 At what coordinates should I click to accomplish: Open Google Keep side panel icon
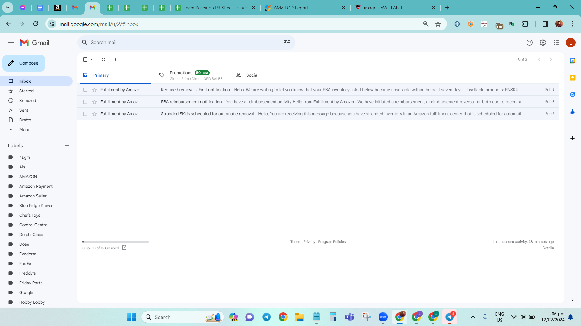click(572, 78)
